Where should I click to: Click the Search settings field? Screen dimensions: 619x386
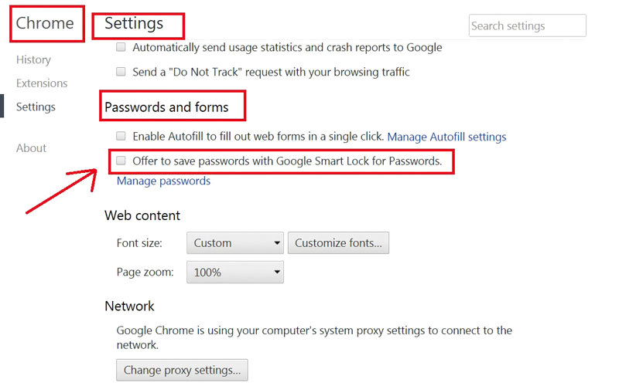pyautogui.click(x=527, y=25)
